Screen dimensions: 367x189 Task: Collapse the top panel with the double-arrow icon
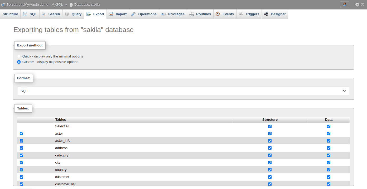point(363,5)
